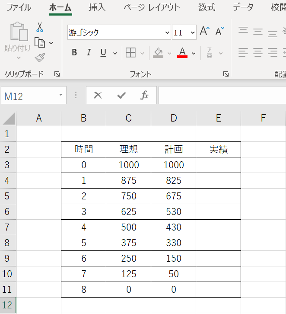The image size is (286, 314).
Task: Open the underline style dropdown
Action: [x=115, y=53]
